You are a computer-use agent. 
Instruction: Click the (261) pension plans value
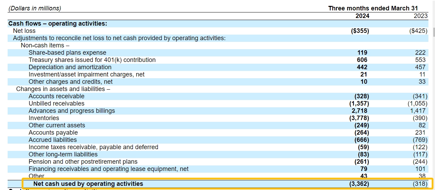pos(362,162)
